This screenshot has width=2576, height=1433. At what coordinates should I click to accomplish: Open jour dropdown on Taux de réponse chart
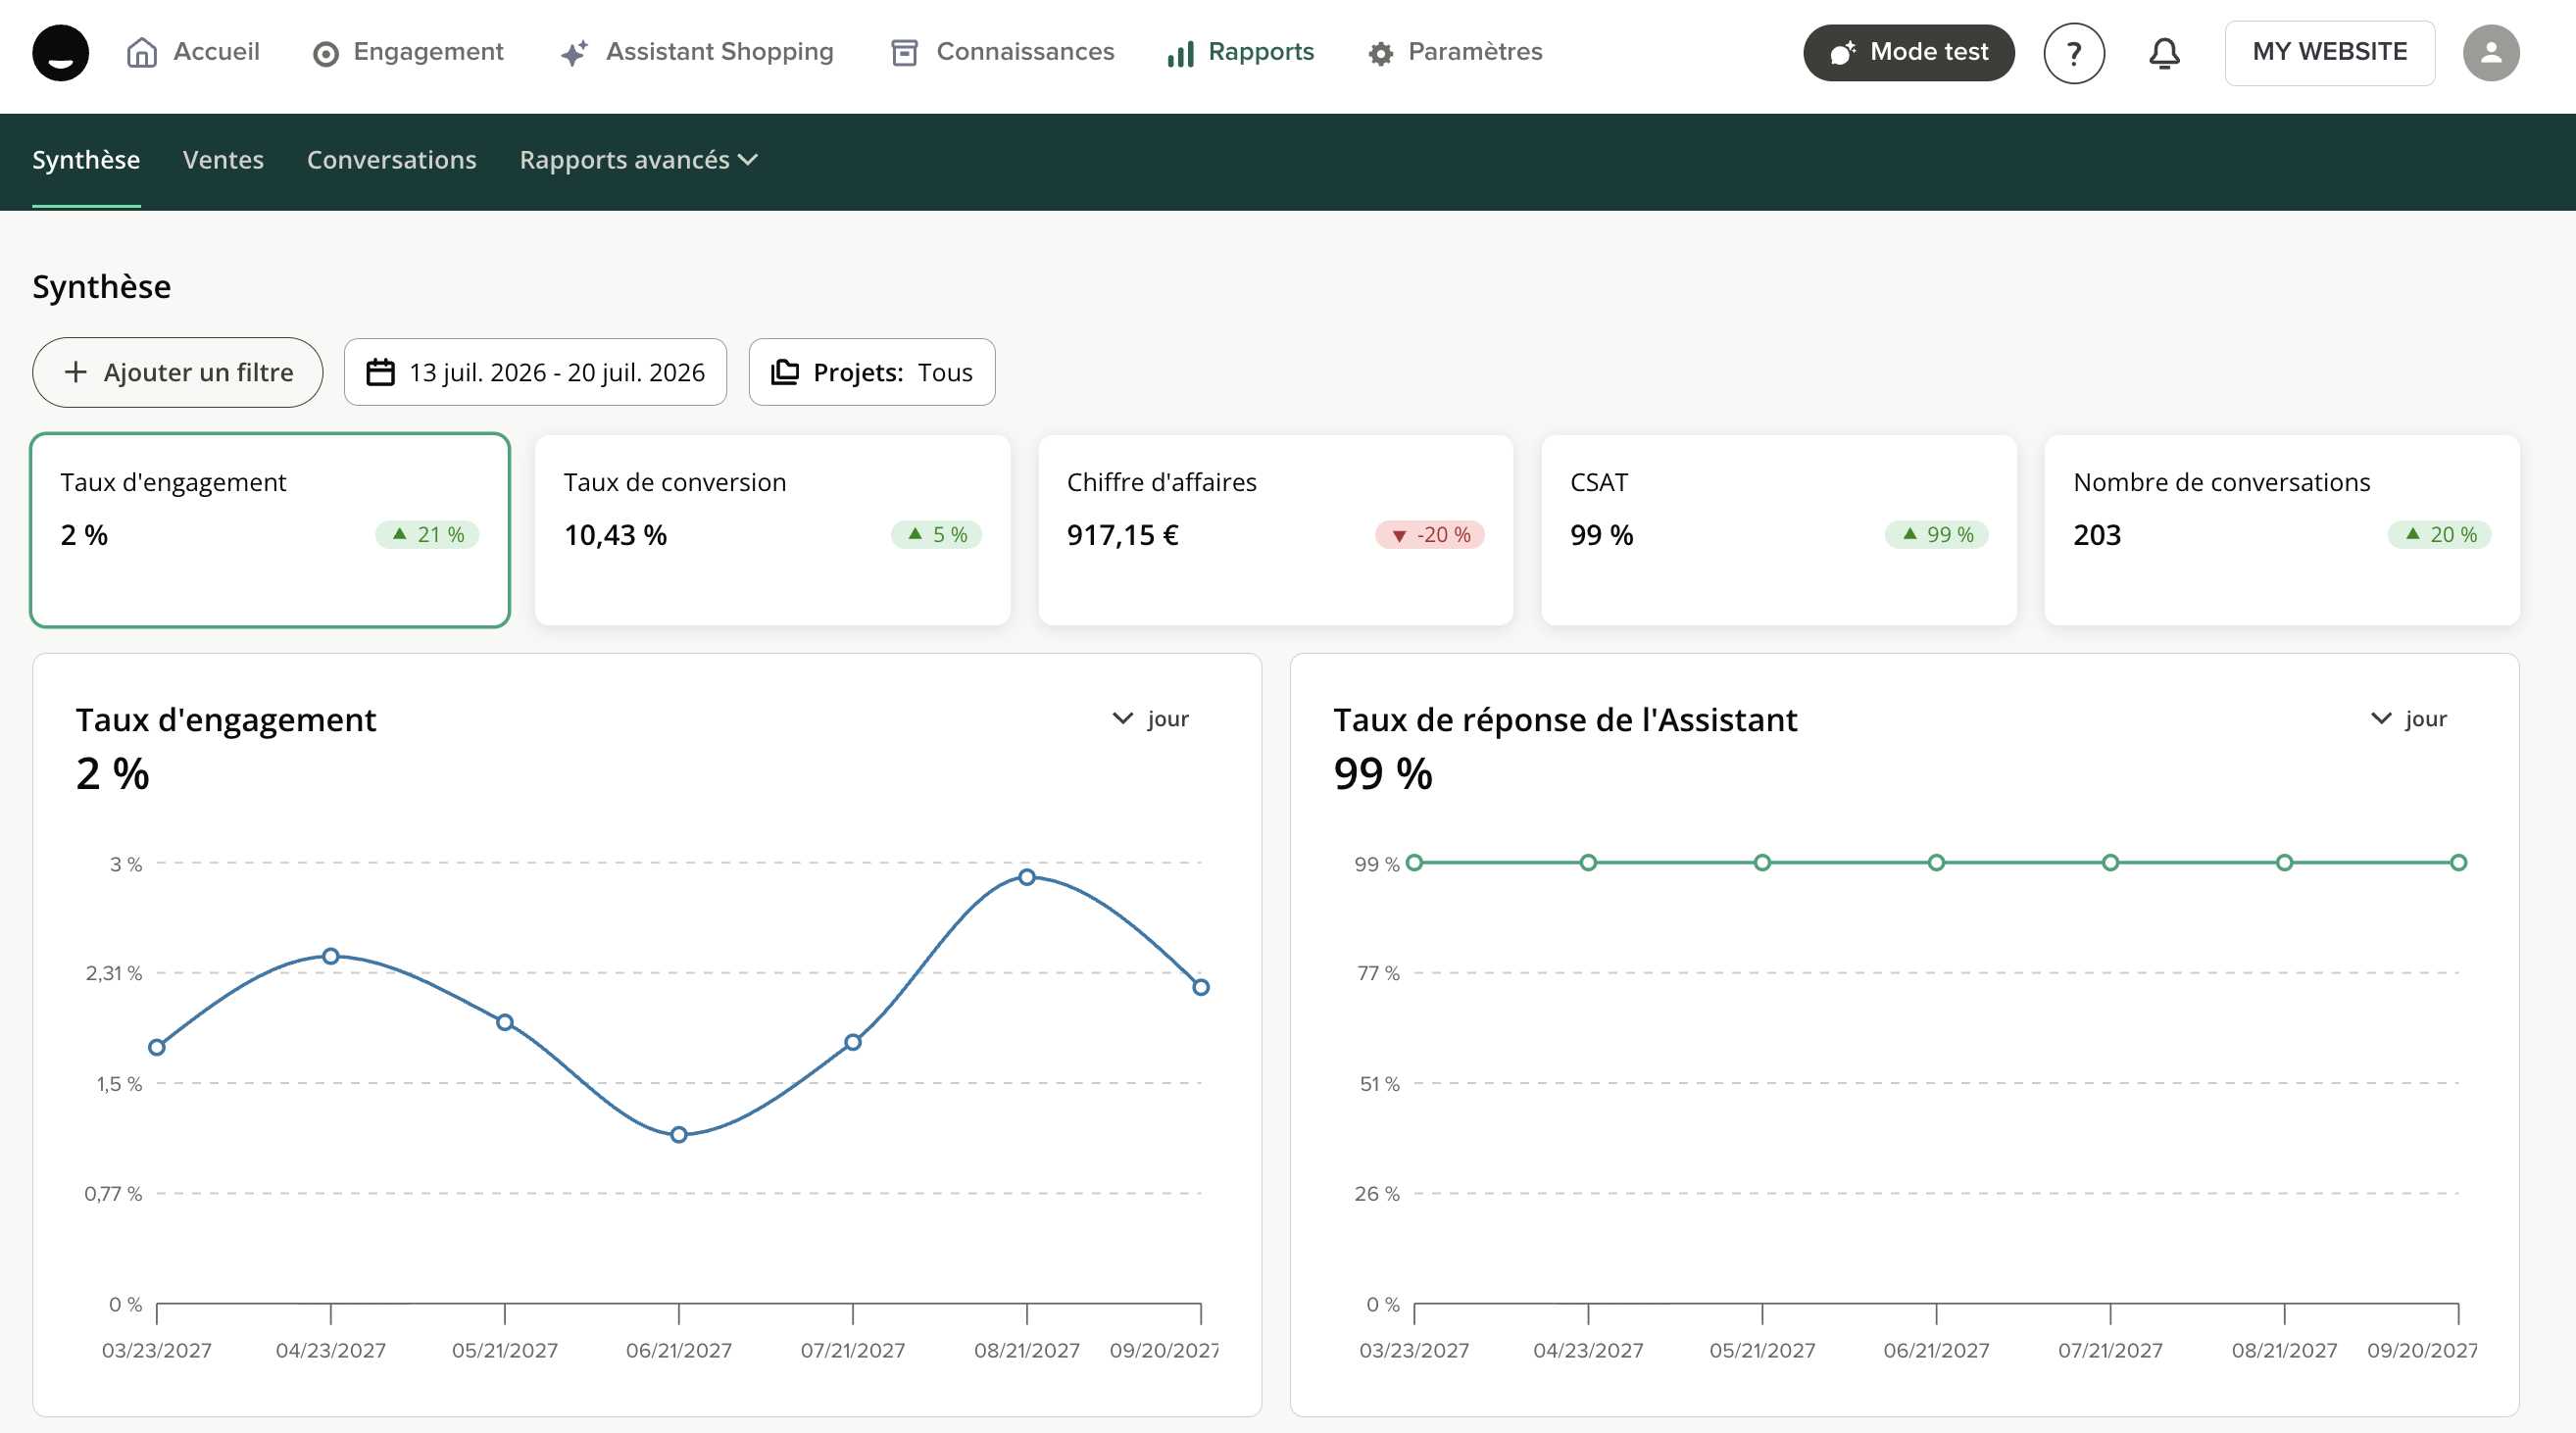tap(2408, 719)
